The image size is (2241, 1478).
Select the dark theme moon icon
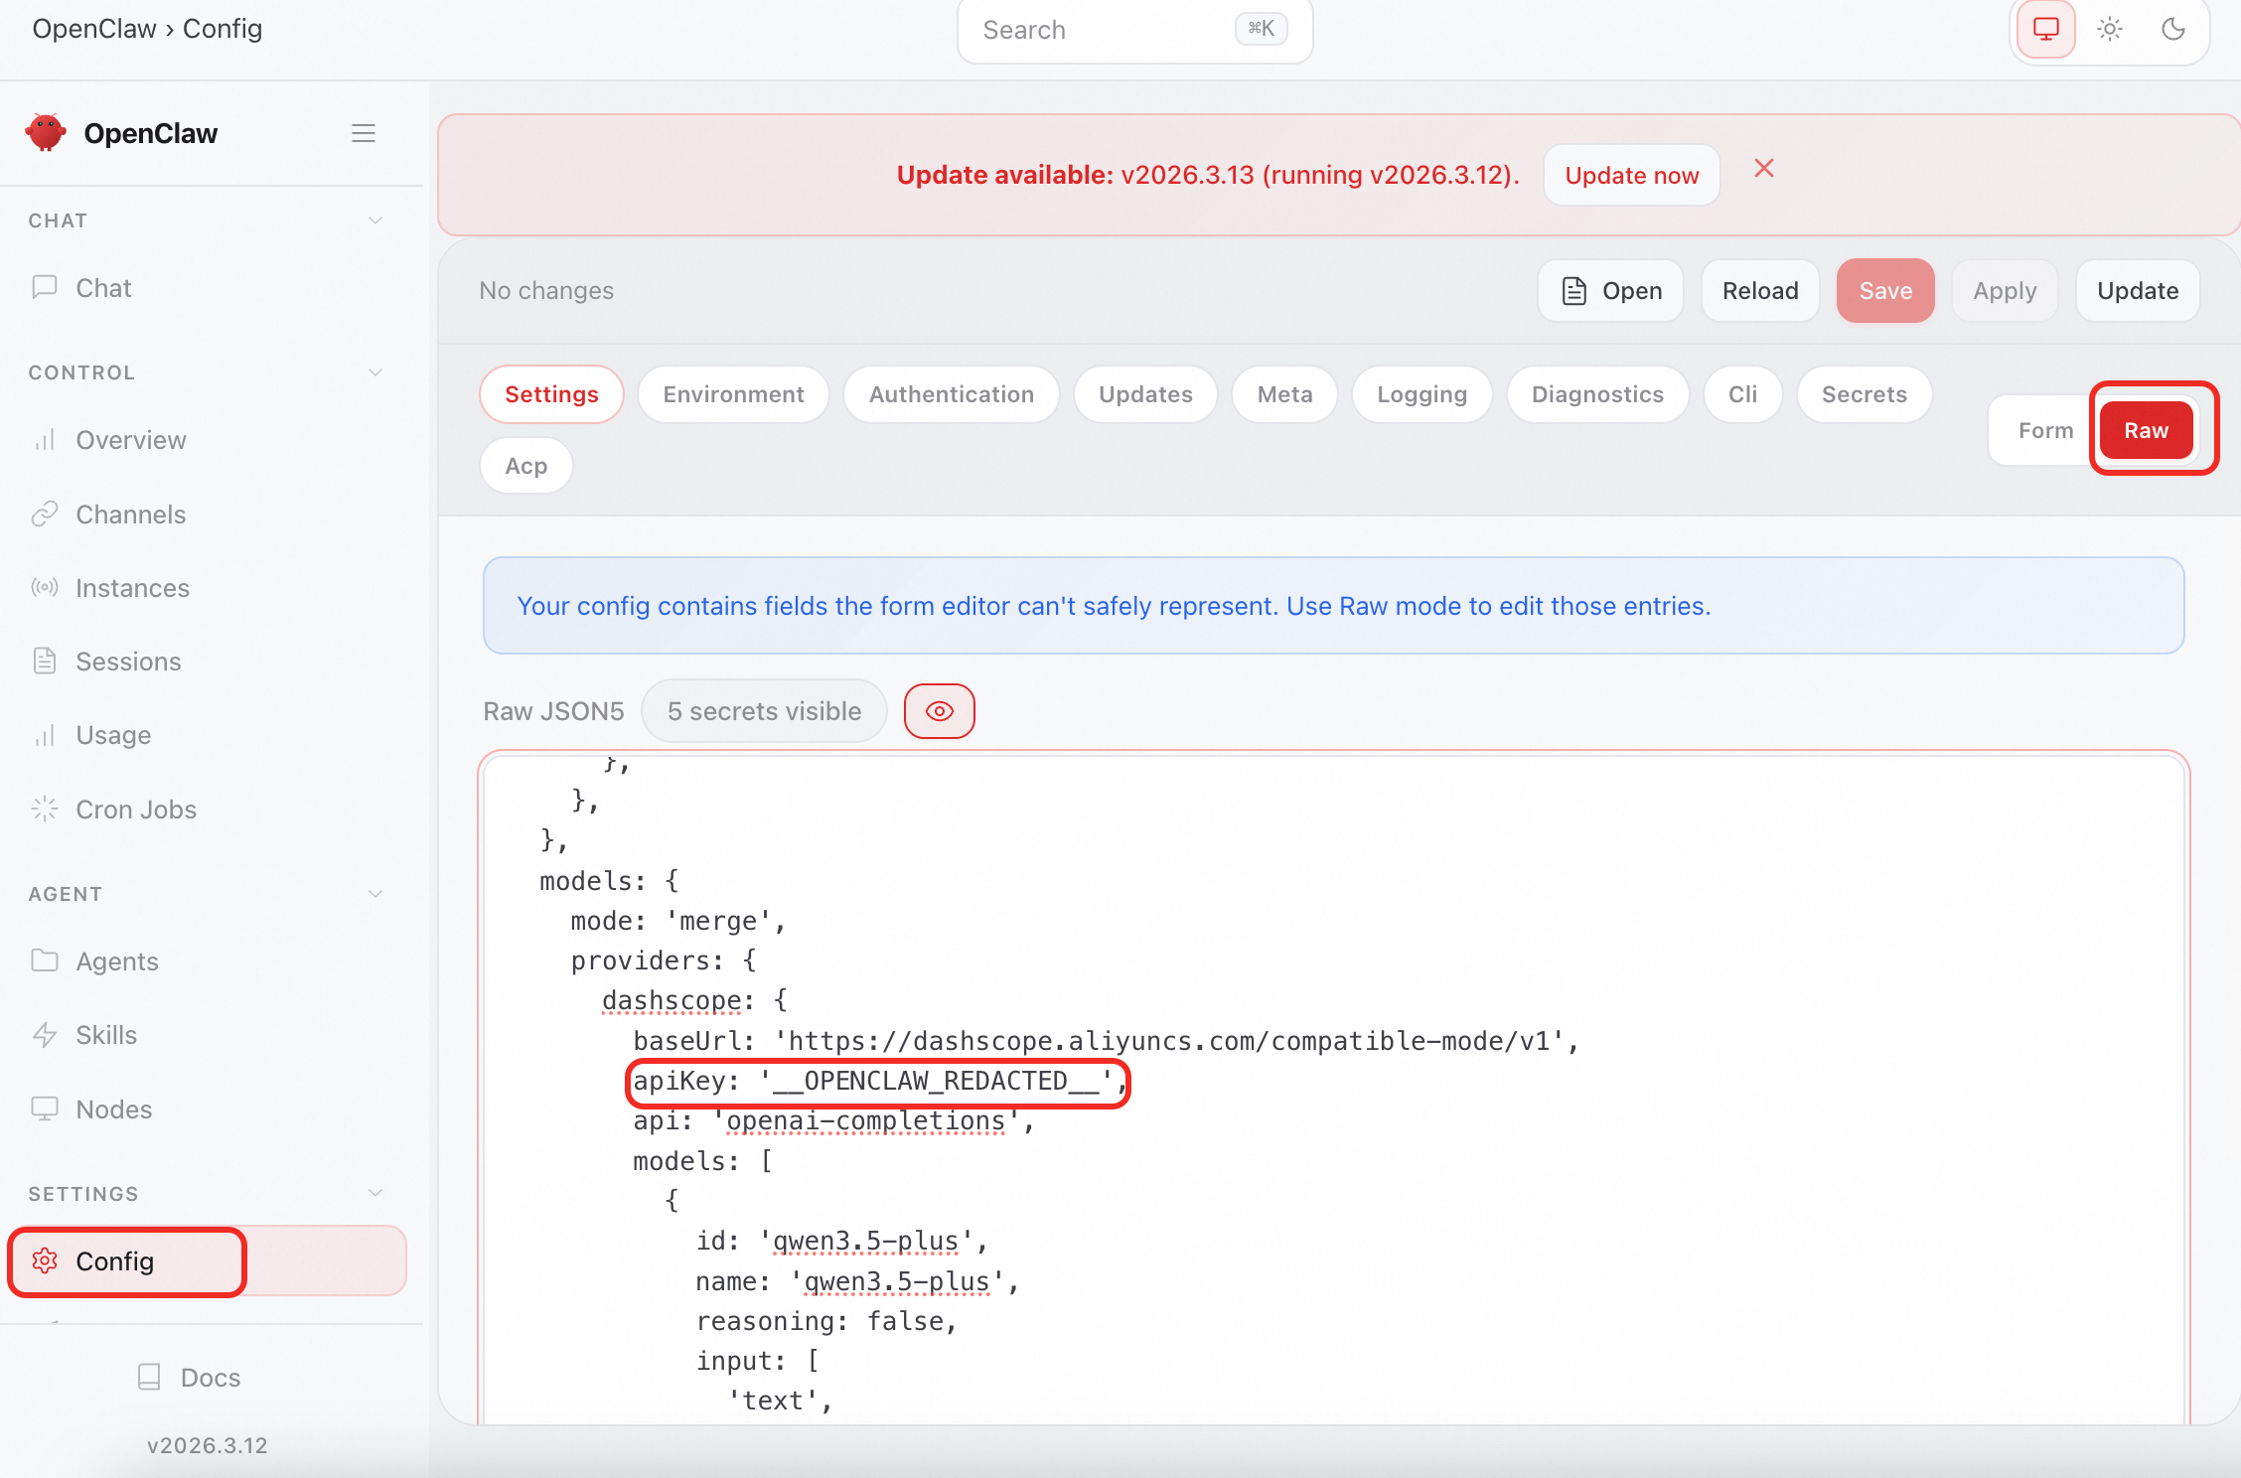point(2173,29)
